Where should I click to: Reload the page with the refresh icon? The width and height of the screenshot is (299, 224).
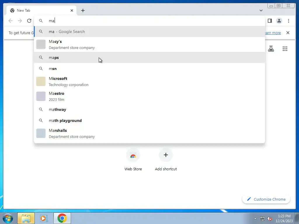tap(29, 21)
